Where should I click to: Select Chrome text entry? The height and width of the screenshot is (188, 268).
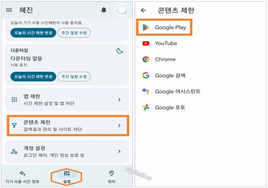point(165,59)
